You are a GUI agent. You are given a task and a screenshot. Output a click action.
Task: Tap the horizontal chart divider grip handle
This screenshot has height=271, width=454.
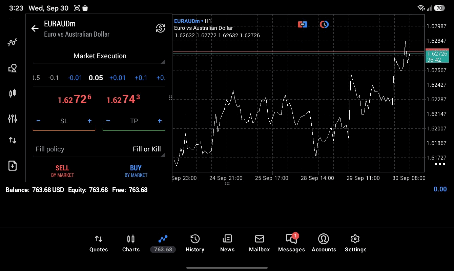coord(227,184)
